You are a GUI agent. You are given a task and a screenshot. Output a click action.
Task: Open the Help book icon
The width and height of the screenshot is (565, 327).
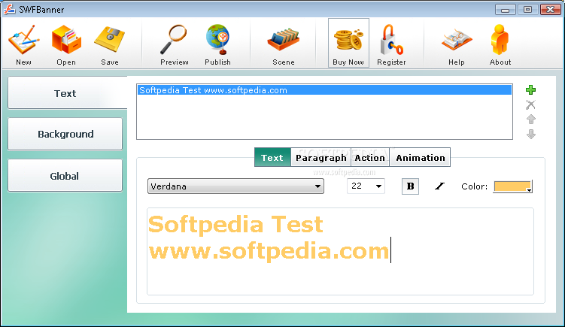(x=457, y=40)
